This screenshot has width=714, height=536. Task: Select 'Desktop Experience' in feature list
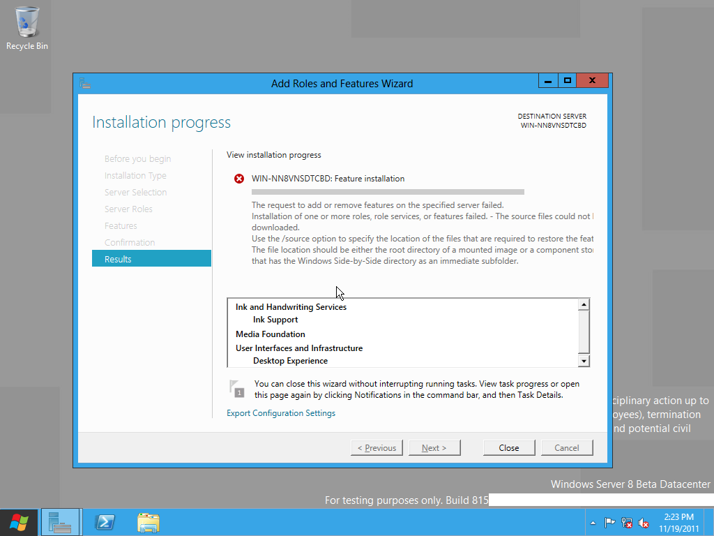click(291, 361)
